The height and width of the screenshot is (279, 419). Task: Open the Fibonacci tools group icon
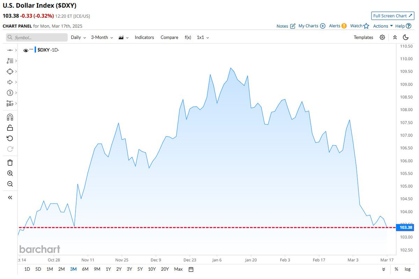click(x=10, y=61)
